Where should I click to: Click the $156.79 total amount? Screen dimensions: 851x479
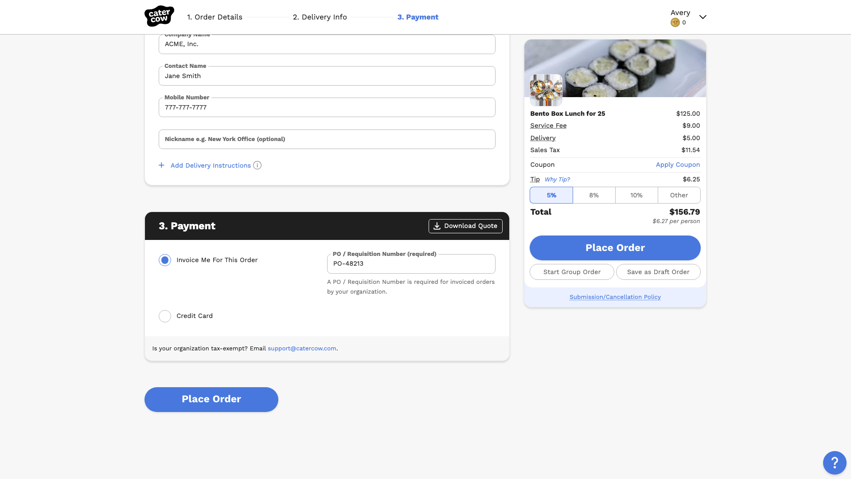tap(684, 212)
